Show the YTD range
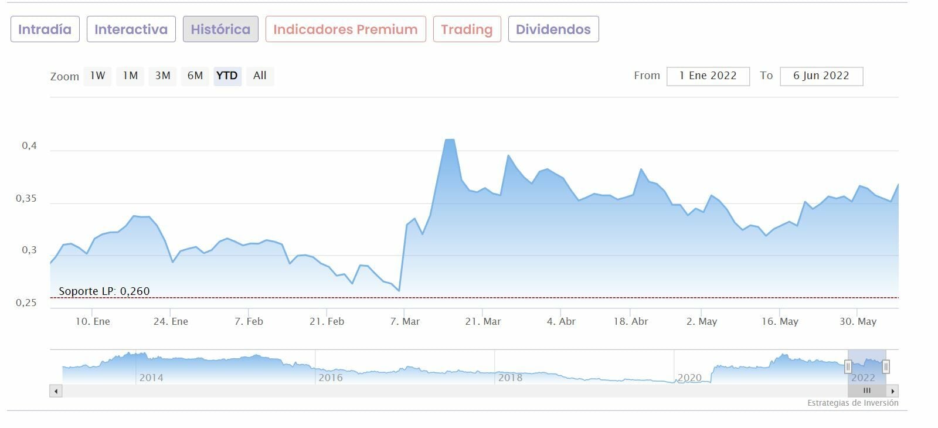The width and height of the screenshot is (938, 428). [x=227, y=76]
